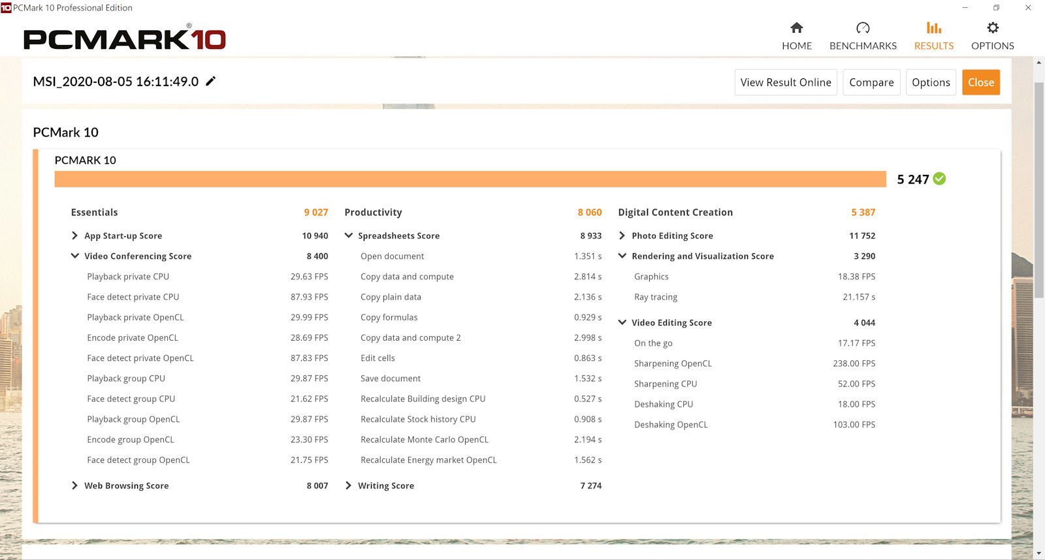Go to HOME tab label
Viewport: 1045px width, 560px height.
[x=797, y=46]
